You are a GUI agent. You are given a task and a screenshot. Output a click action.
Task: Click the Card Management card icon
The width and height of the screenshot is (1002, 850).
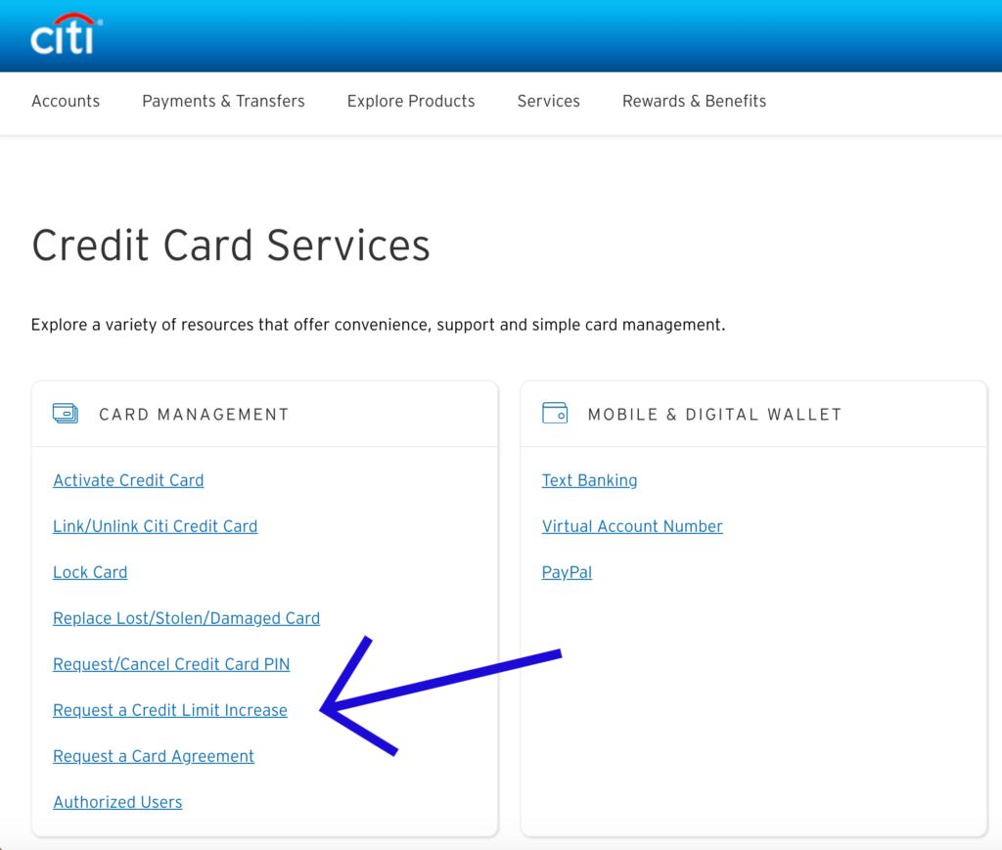point(66,414)
